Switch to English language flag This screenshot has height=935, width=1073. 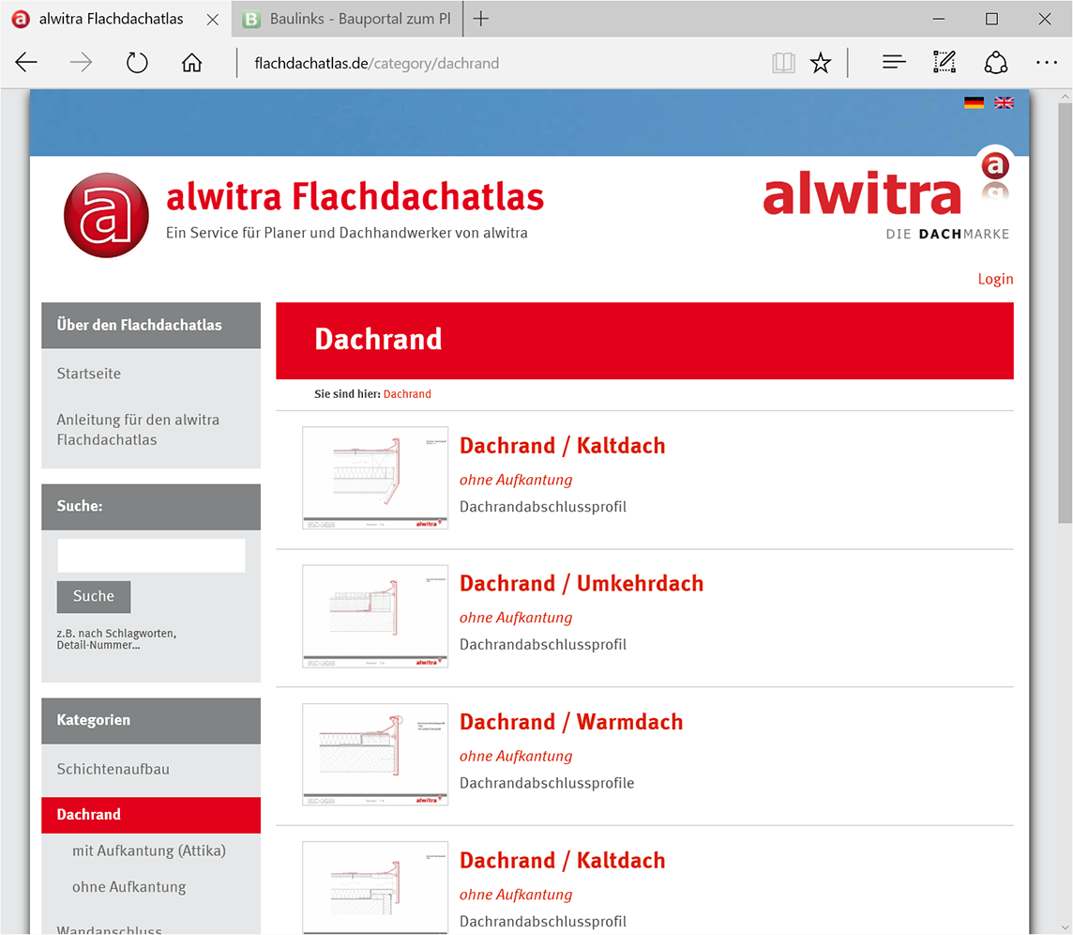point(1004,102)
